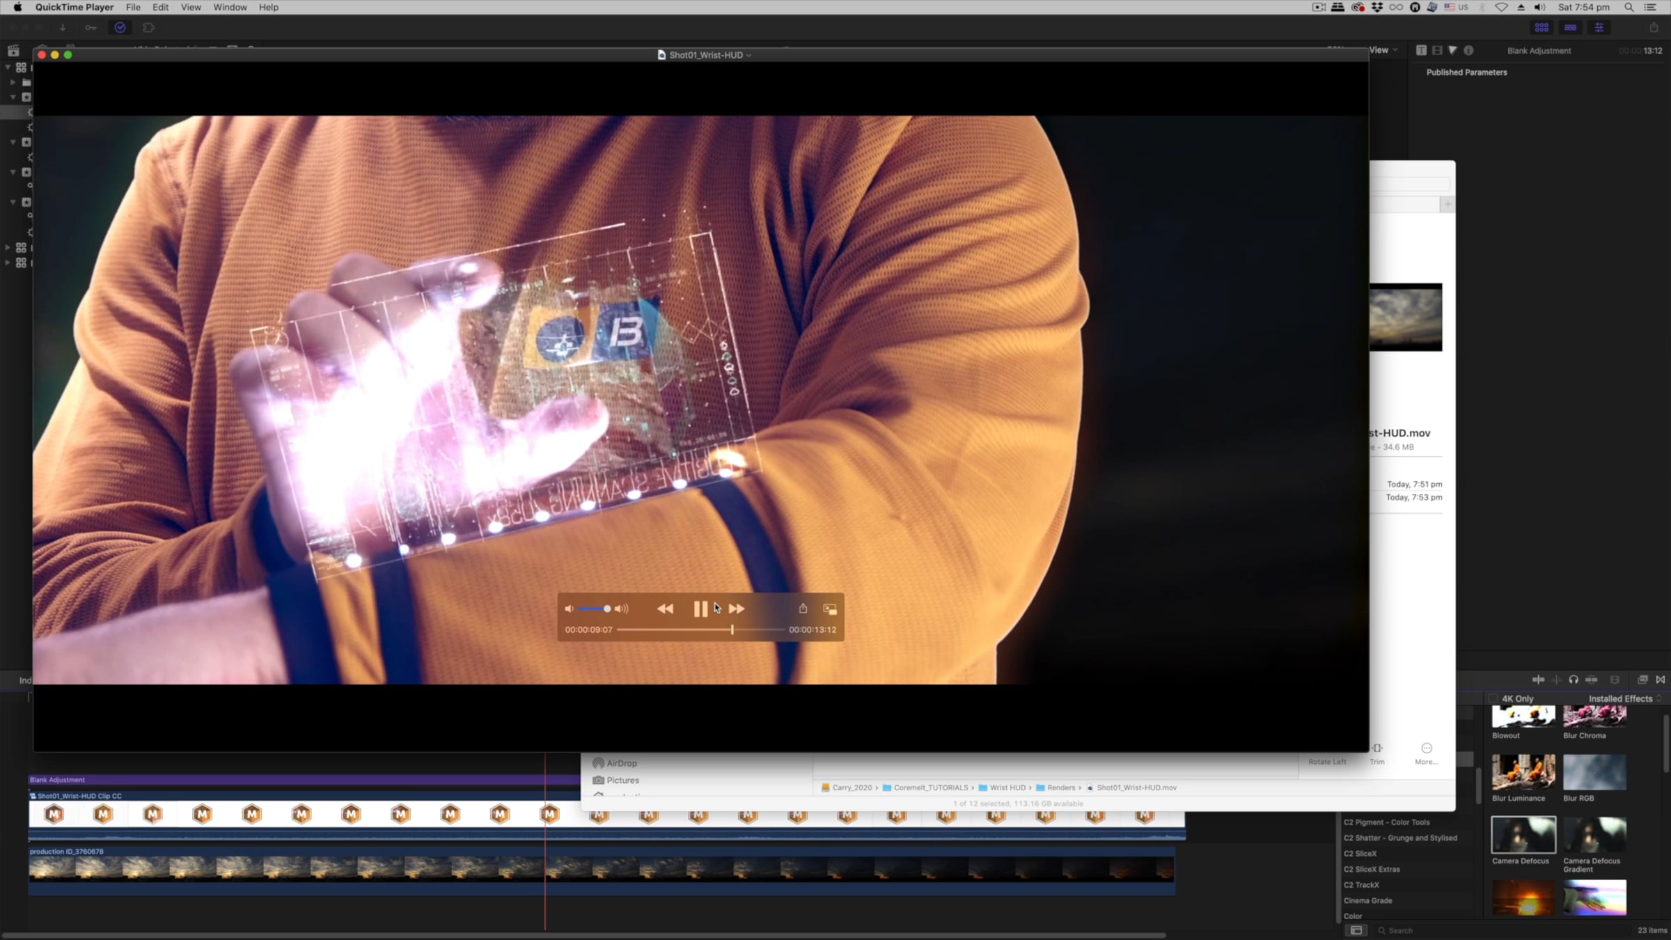
Task: Collapse the top library disclosure triangle
Action: pyautogui.click(x=8, y=68)
